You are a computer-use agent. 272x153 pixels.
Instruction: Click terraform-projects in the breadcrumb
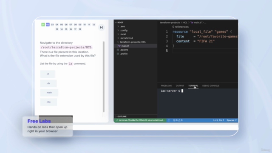170,23
